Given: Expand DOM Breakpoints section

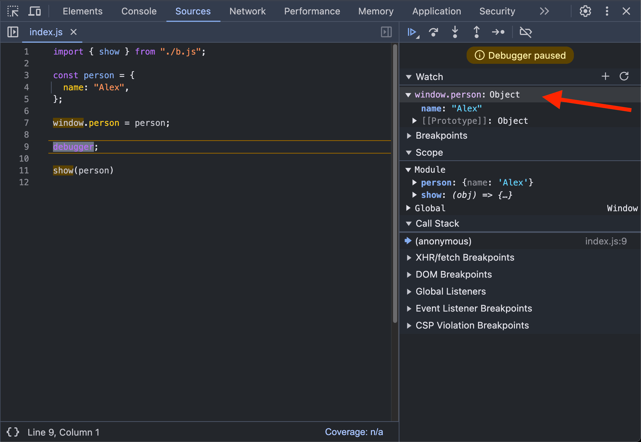Looking at the screenshot, I should coord(409,275).
